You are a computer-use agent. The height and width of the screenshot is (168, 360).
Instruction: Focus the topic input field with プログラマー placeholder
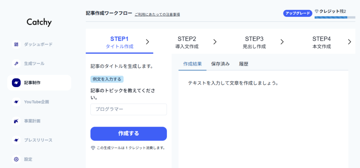[x=128, y=109]
